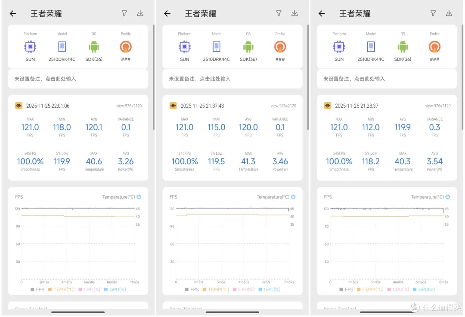Select the 118.0 MIN FPS value
Viewport: 465px width, 317px height.
click(x=62, y=127)
